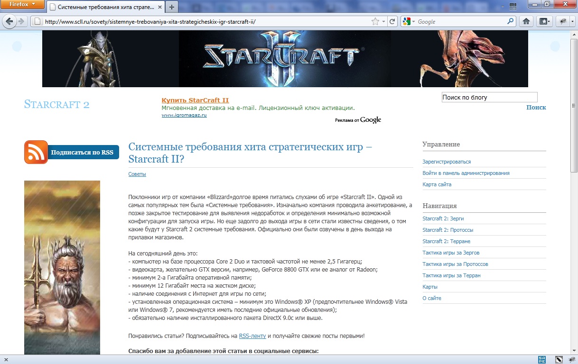Open the Starcraft 2: Зерги navigation link
This screenshot has height=364, width=578.
pyautogui.click(x=443, y=218)
